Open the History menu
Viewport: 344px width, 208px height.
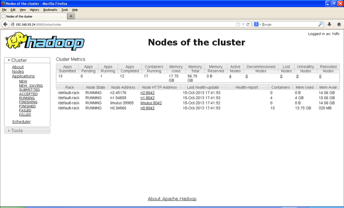[34, 10]
